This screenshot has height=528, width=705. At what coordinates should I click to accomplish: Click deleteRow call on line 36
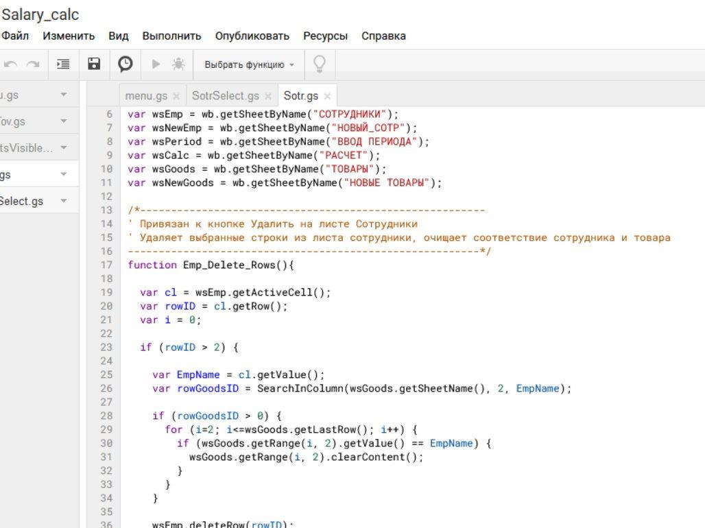[x=217, y=524]
